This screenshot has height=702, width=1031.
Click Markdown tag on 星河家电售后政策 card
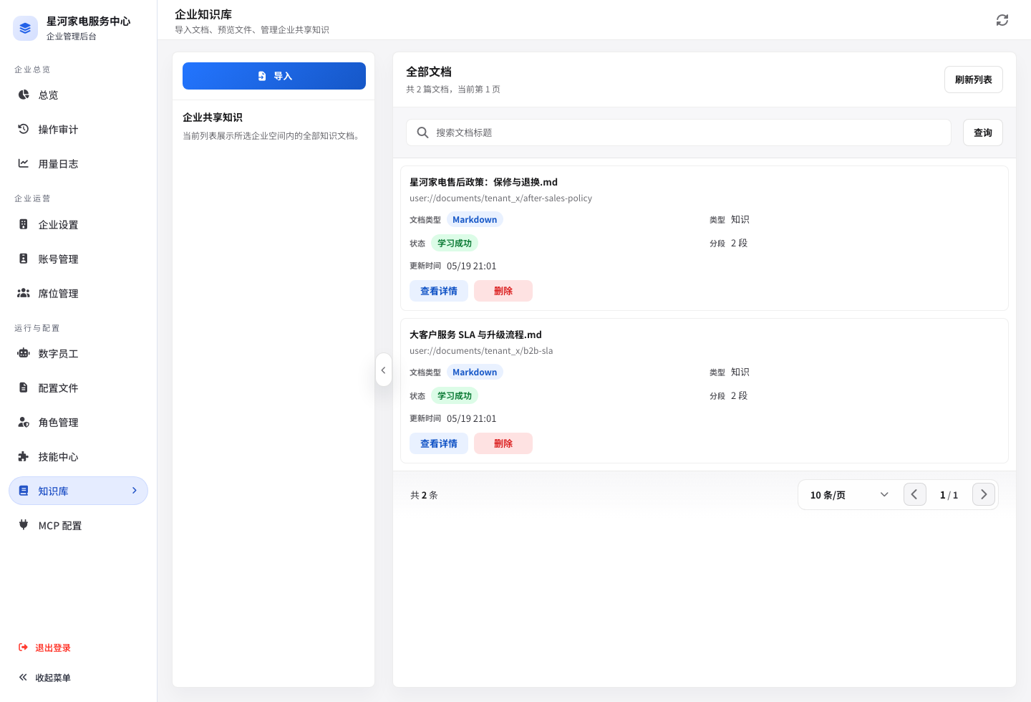(475, 220)
